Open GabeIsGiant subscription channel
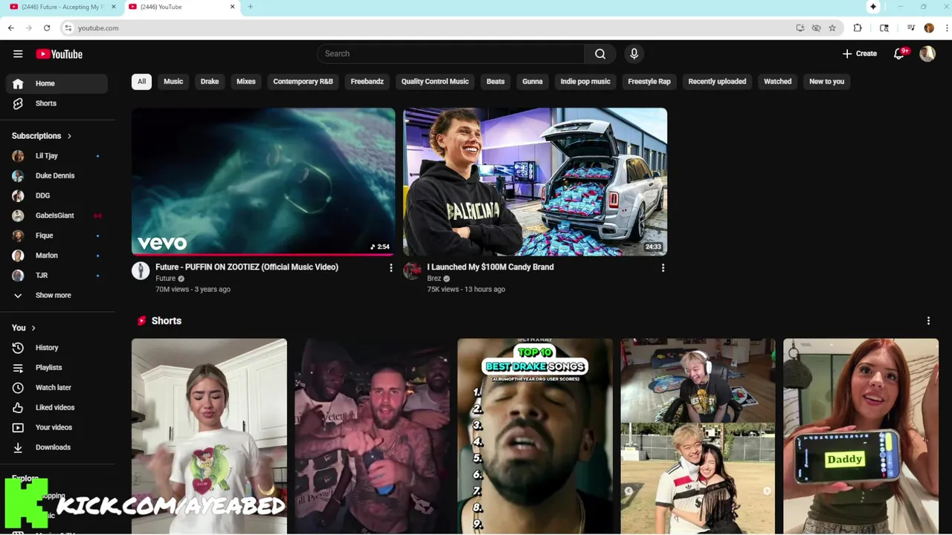The image size is (952, 535). coord(57,215)
